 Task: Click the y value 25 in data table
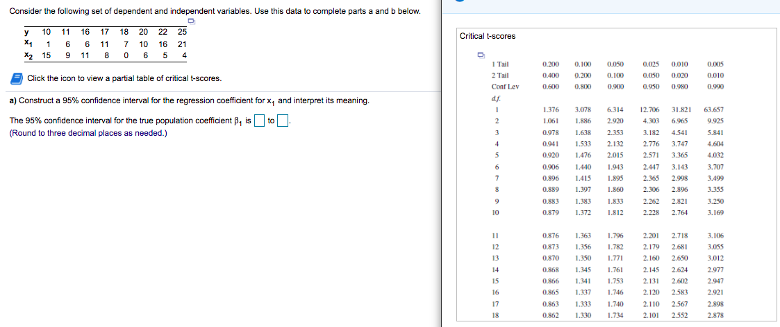[182, 32]
